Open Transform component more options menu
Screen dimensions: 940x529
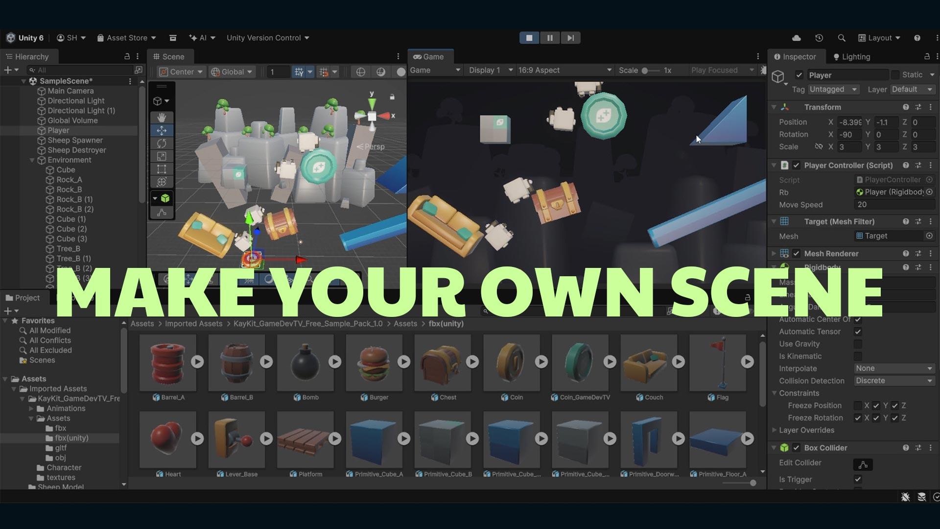click(931, 107)
